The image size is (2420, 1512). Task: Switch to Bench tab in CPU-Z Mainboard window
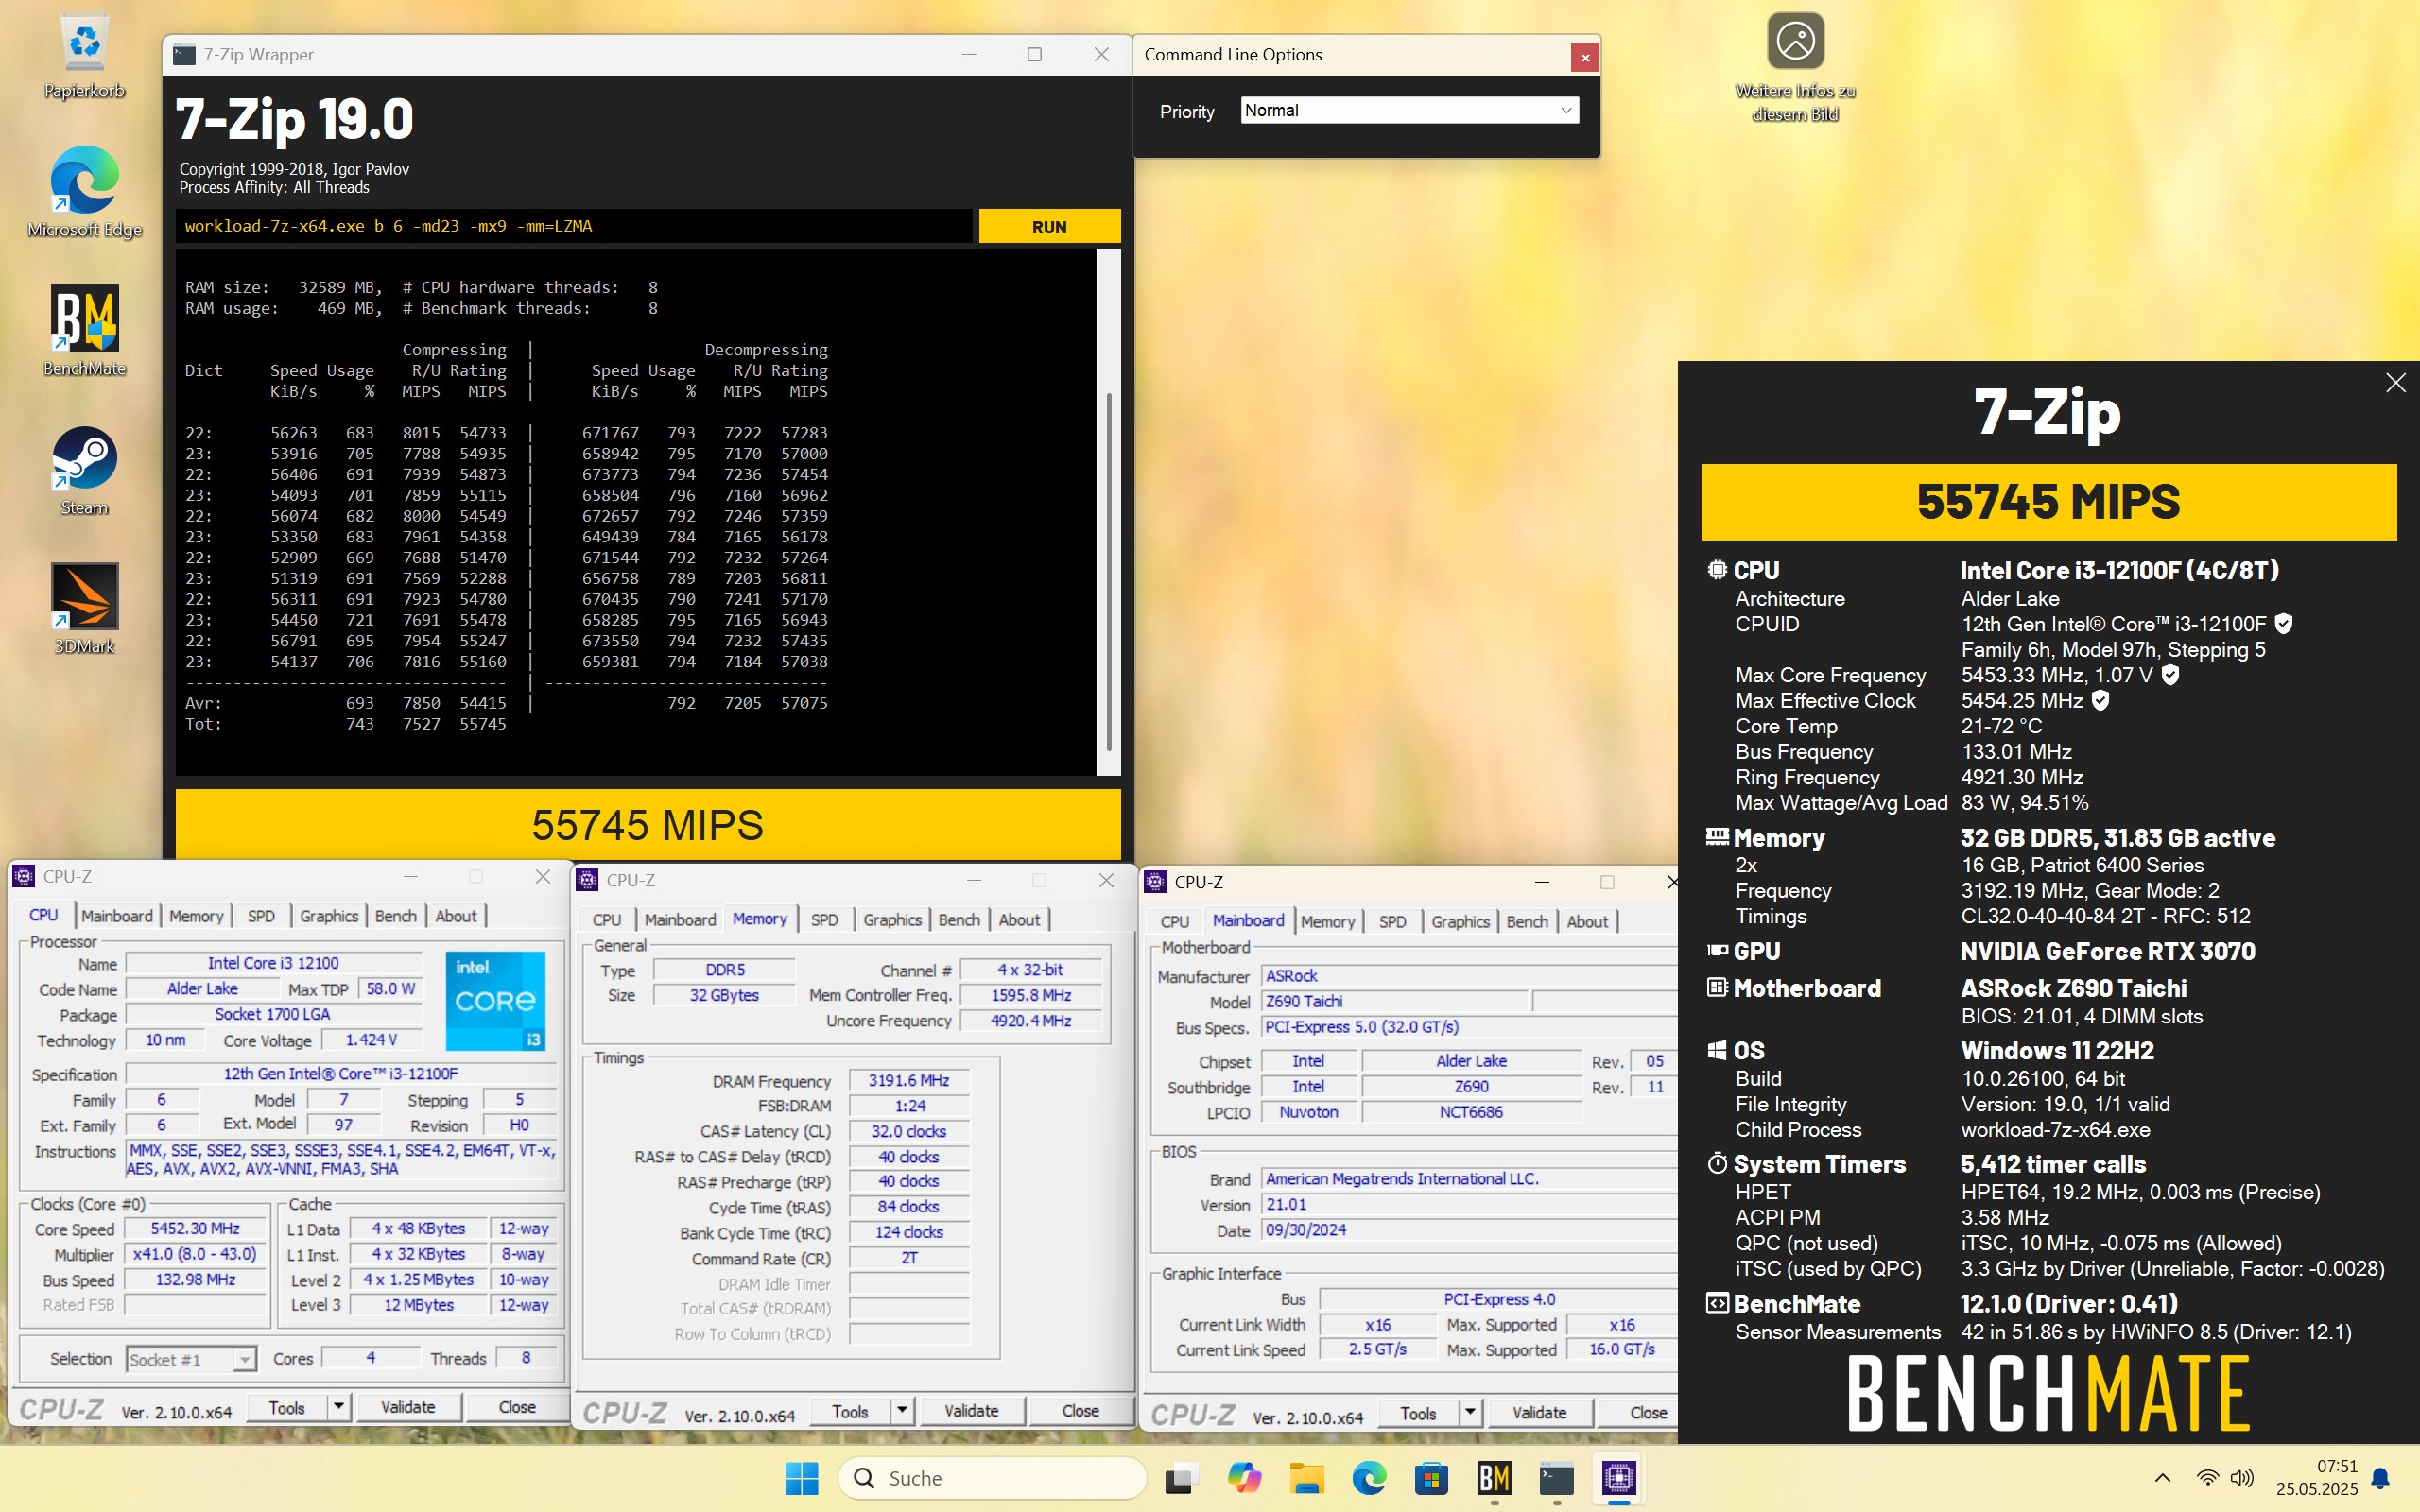(x=1527, y=922)
